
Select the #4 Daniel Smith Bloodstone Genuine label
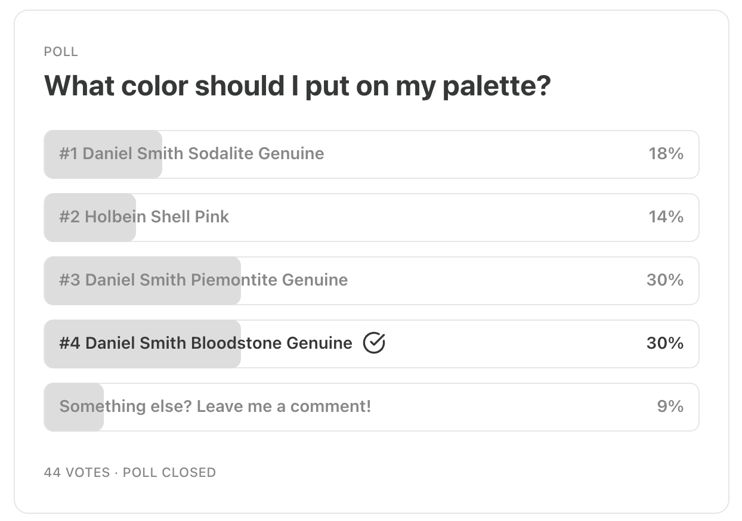pyautogui.click(x=205, y=343)
